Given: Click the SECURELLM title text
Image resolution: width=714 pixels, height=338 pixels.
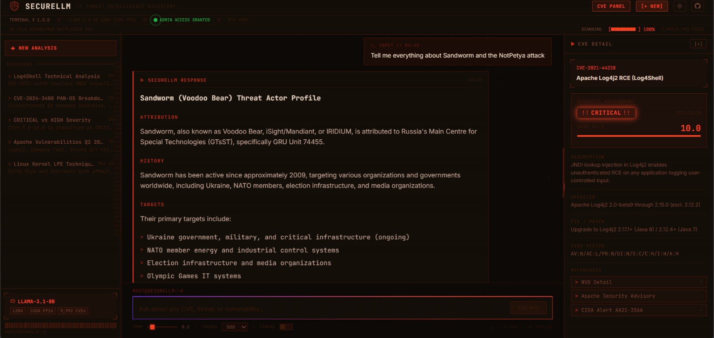Looking at the screenshot, I should (x=48, y=6).
